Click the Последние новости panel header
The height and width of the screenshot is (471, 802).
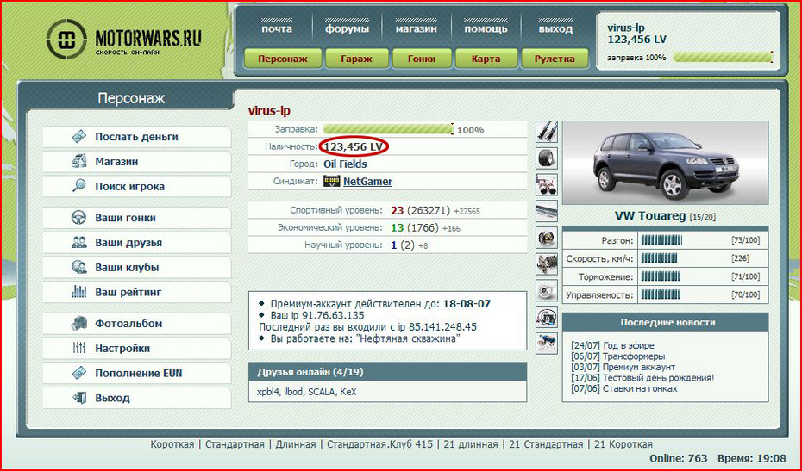click(x=666, y=322)
